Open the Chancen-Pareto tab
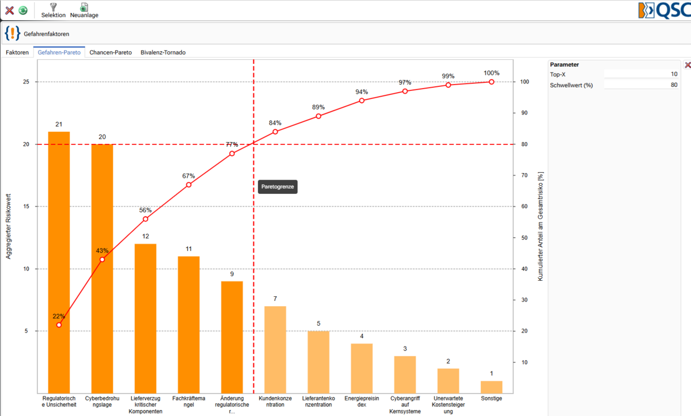This screenshot has height=416, width=691. [x=111, y=52]
